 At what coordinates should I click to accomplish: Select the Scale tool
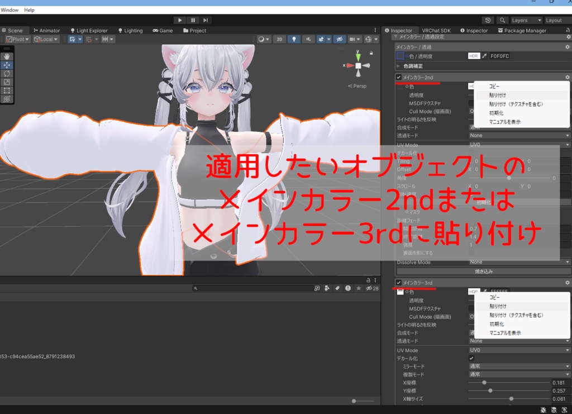pos(7,82)
